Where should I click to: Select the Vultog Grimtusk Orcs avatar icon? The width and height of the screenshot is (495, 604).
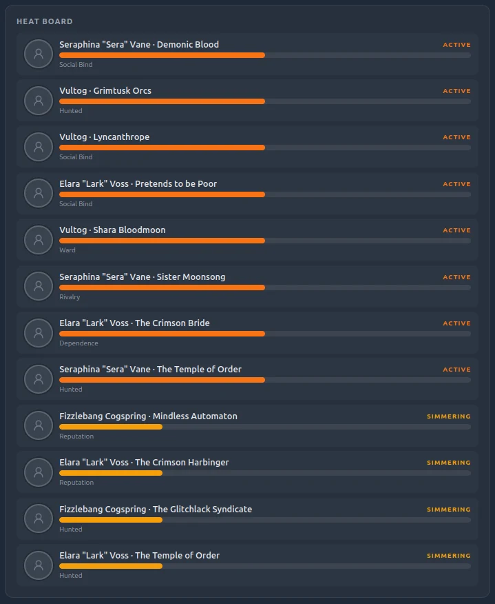pos(39,101)
